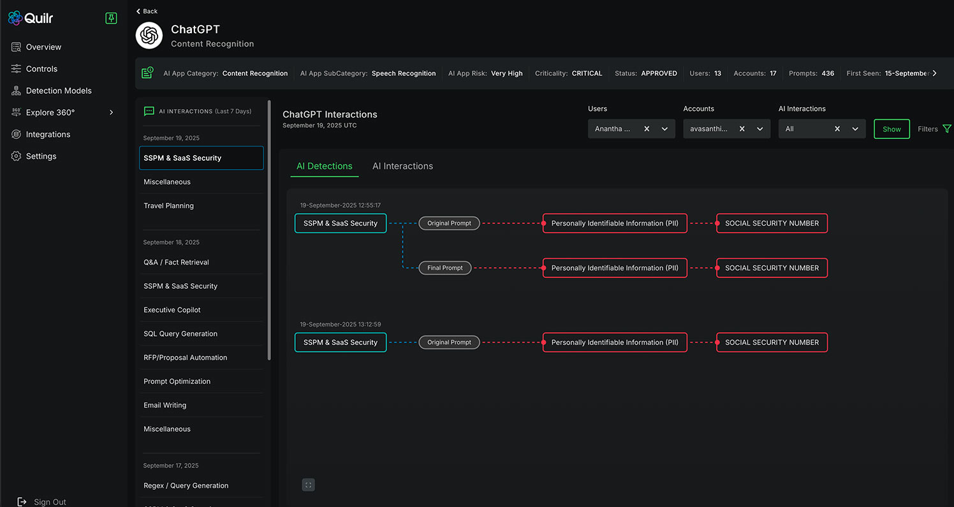
Task: Click the Prompts count '436'
Action: [x=828, y=73]
